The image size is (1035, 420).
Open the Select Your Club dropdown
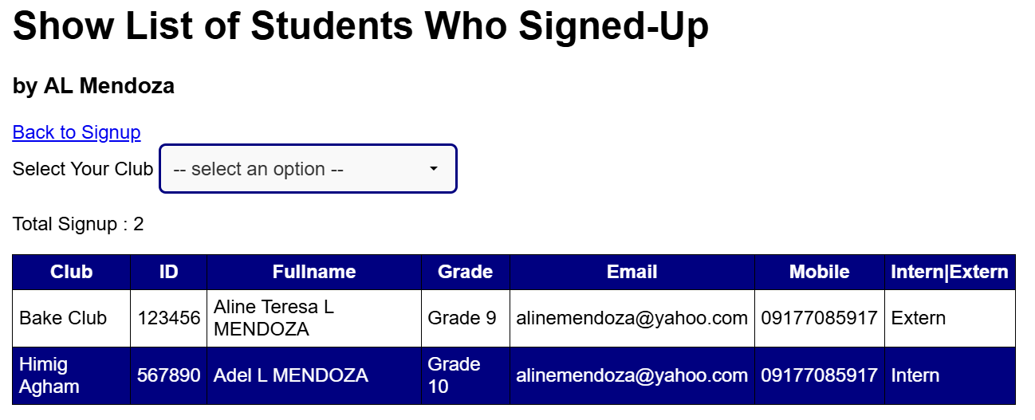307,169
